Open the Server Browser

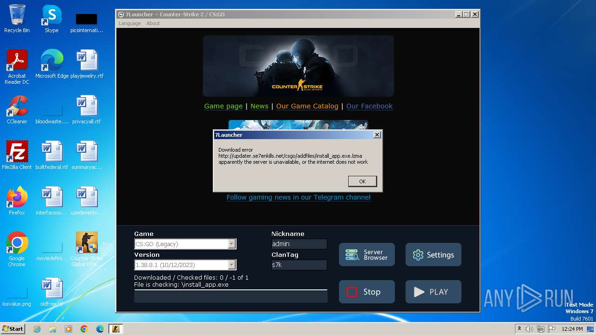366,255
